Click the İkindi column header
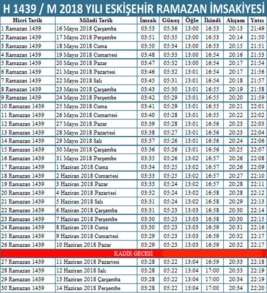267x293 pixels. click(x=212, y=20)
